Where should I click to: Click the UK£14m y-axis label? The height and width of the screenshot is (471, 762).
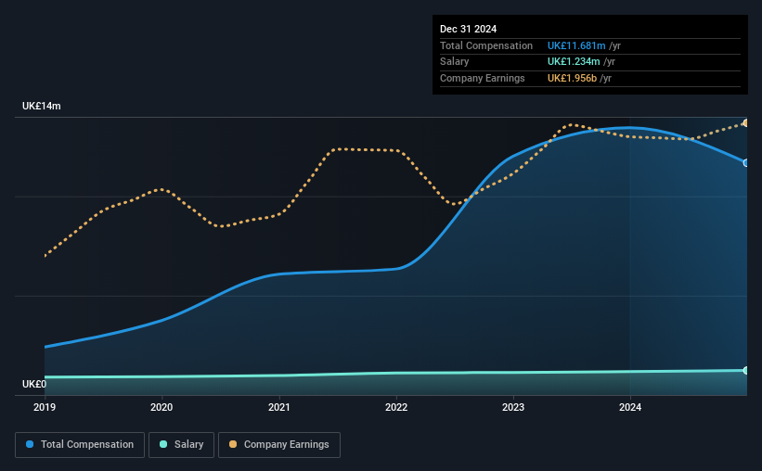(42, 106)
